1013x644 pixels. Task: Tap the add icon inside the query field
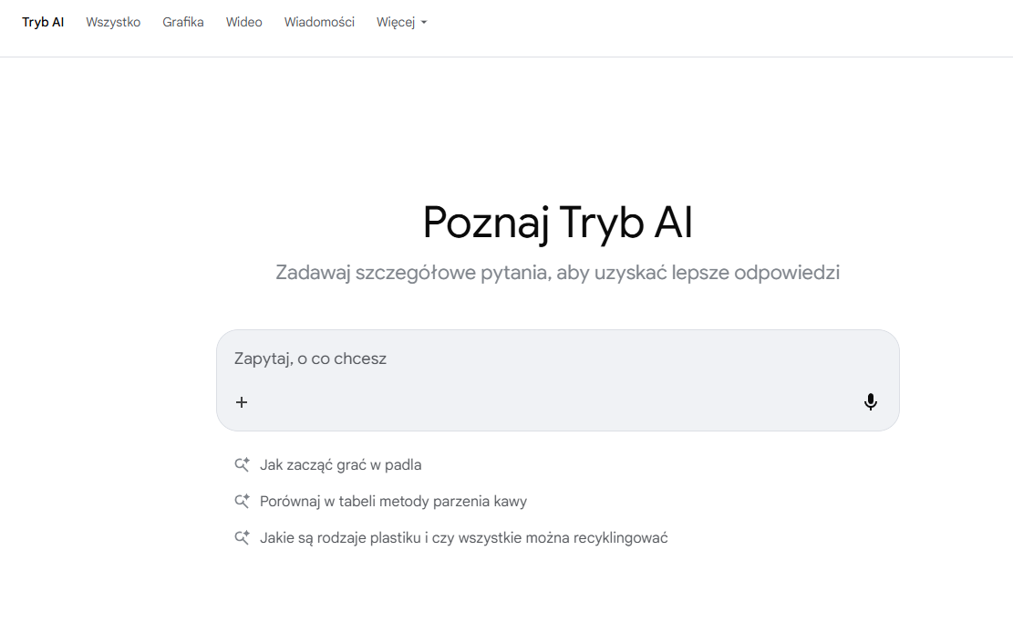point(242,401)
